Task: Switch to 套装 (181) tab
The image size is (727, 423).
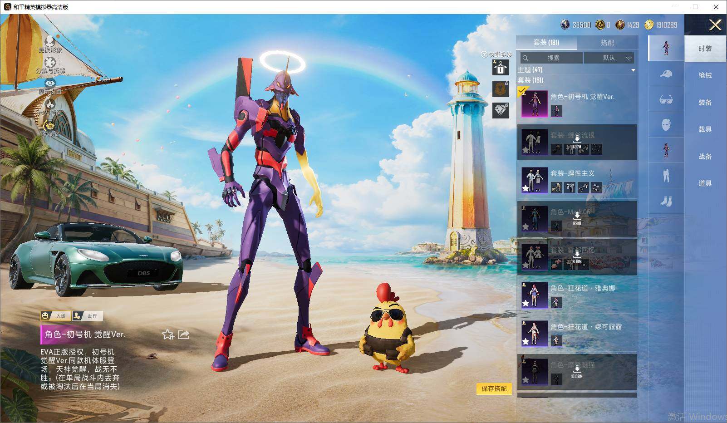Action: [x=546, y=42]
